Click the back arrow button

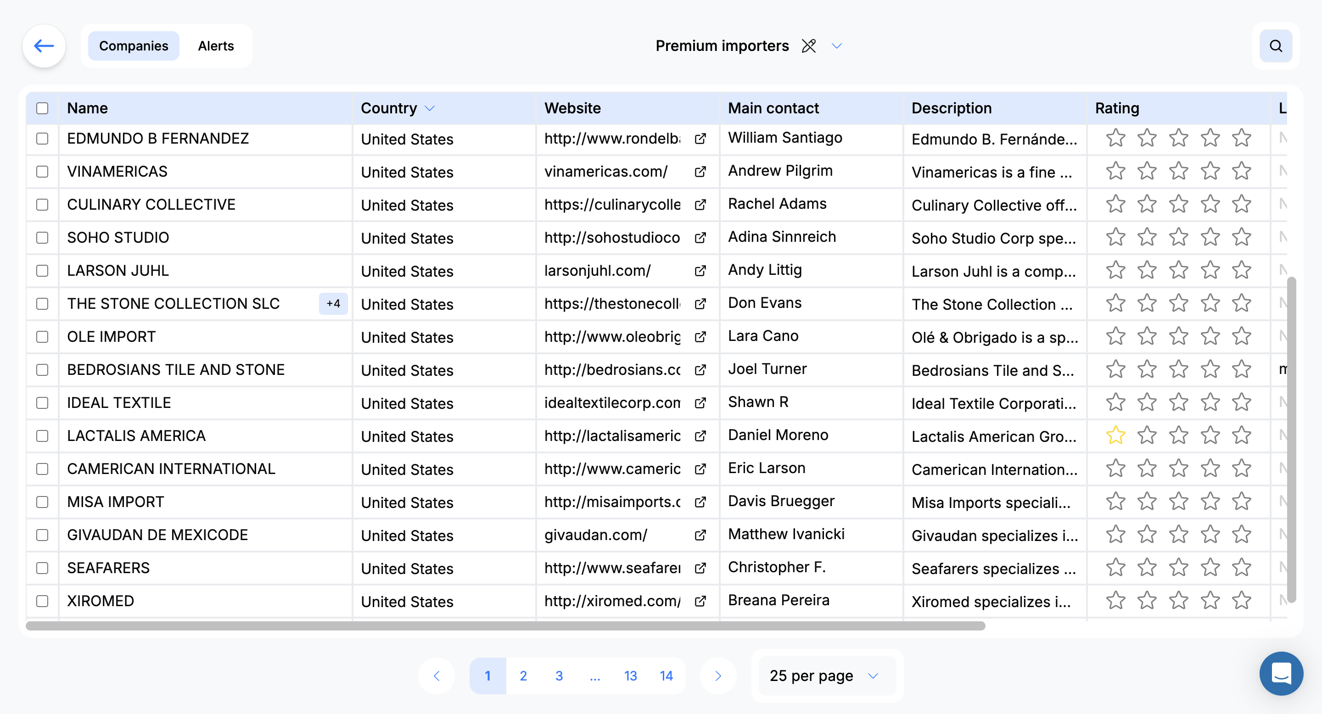pyautogui.click(x=44, y=45)
